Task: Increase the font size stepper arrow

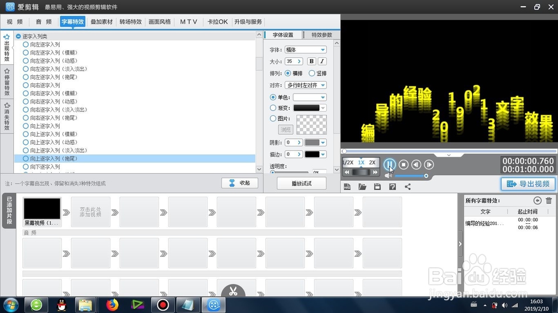Action: (299, 61)
